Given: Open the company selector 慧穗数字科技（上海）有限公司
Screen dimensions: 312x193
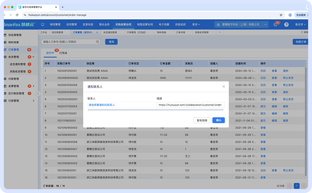Looking at the screenshot, I should [242, 24].
